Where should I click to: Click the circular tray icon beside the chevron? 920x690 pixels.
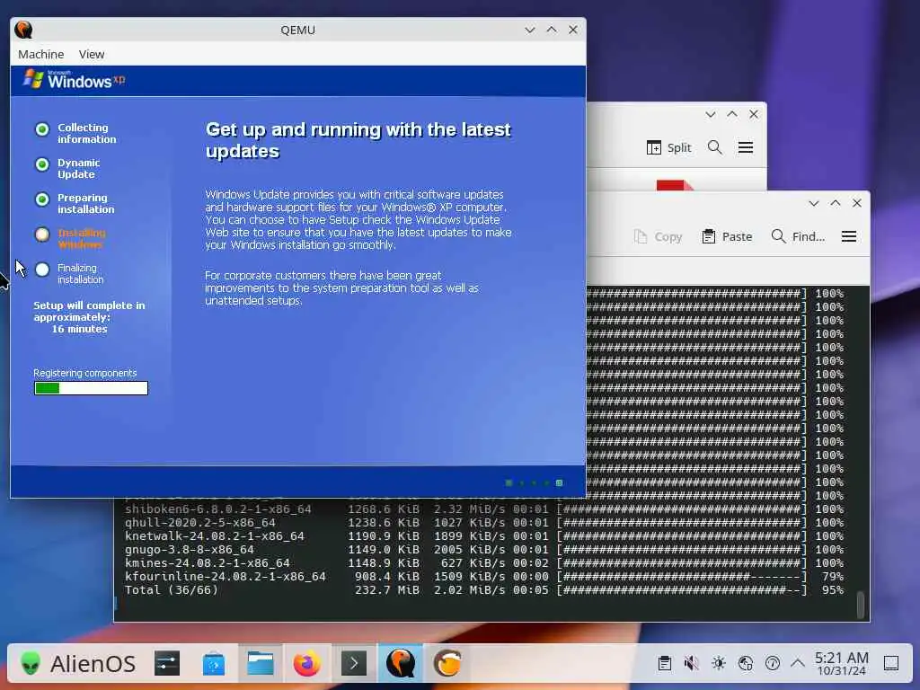772,664
